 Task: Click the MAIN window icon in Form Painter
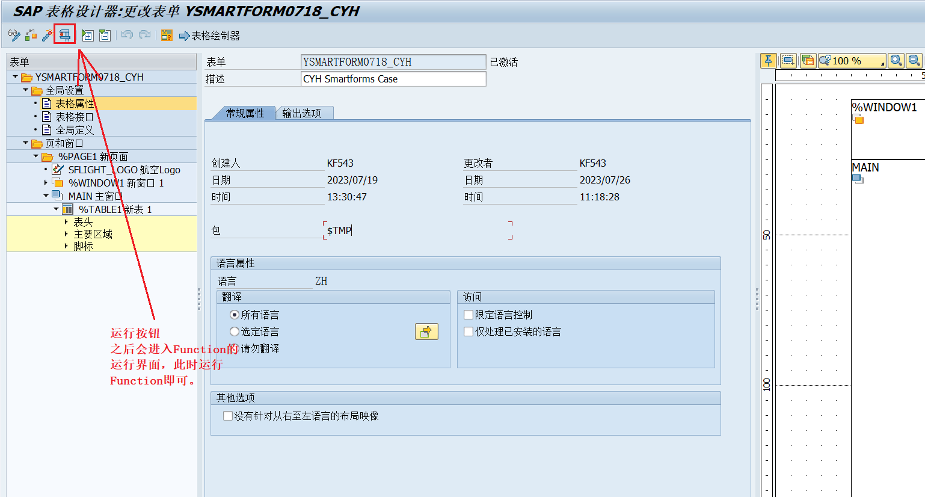pos(858,179)
